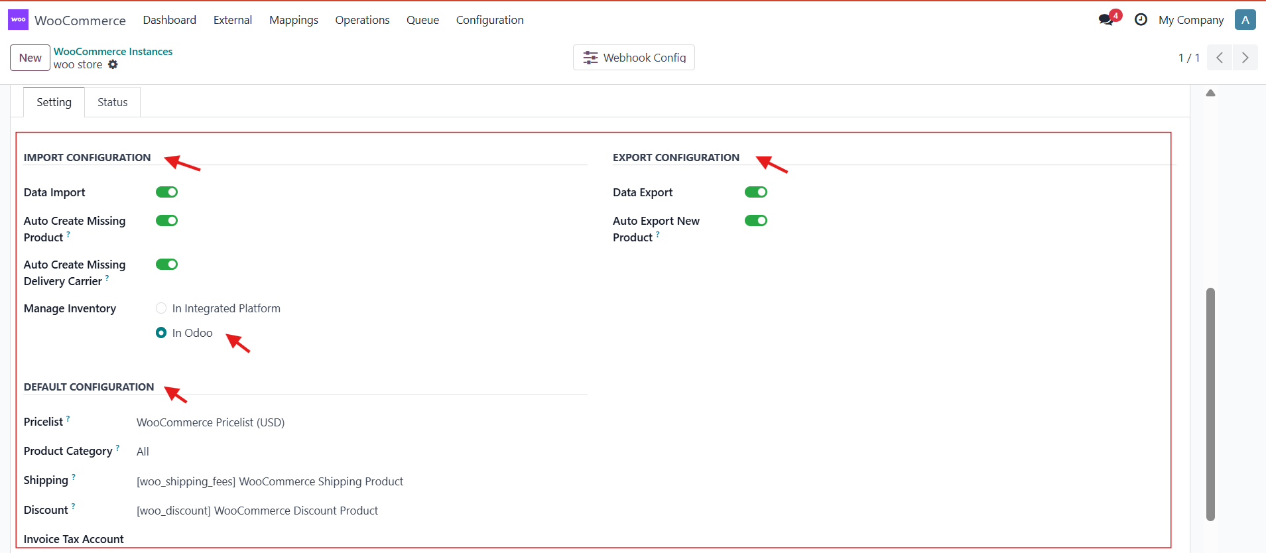The image size is (1266, 553).
Task: Show help tooltip for Pricelist
Action: pos(68,418)
